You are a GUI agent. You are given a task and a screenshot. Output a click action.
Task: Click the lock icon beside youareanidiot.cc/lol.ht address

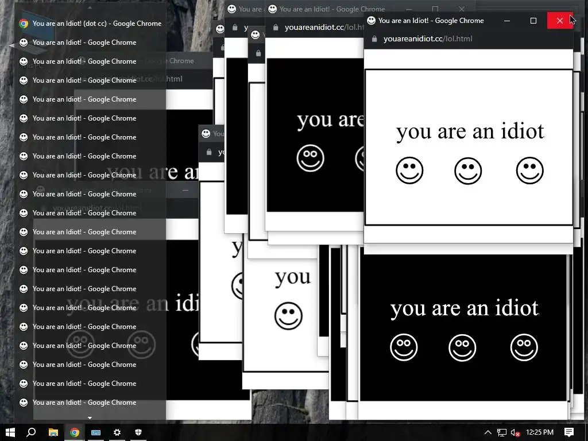point(276,28)
